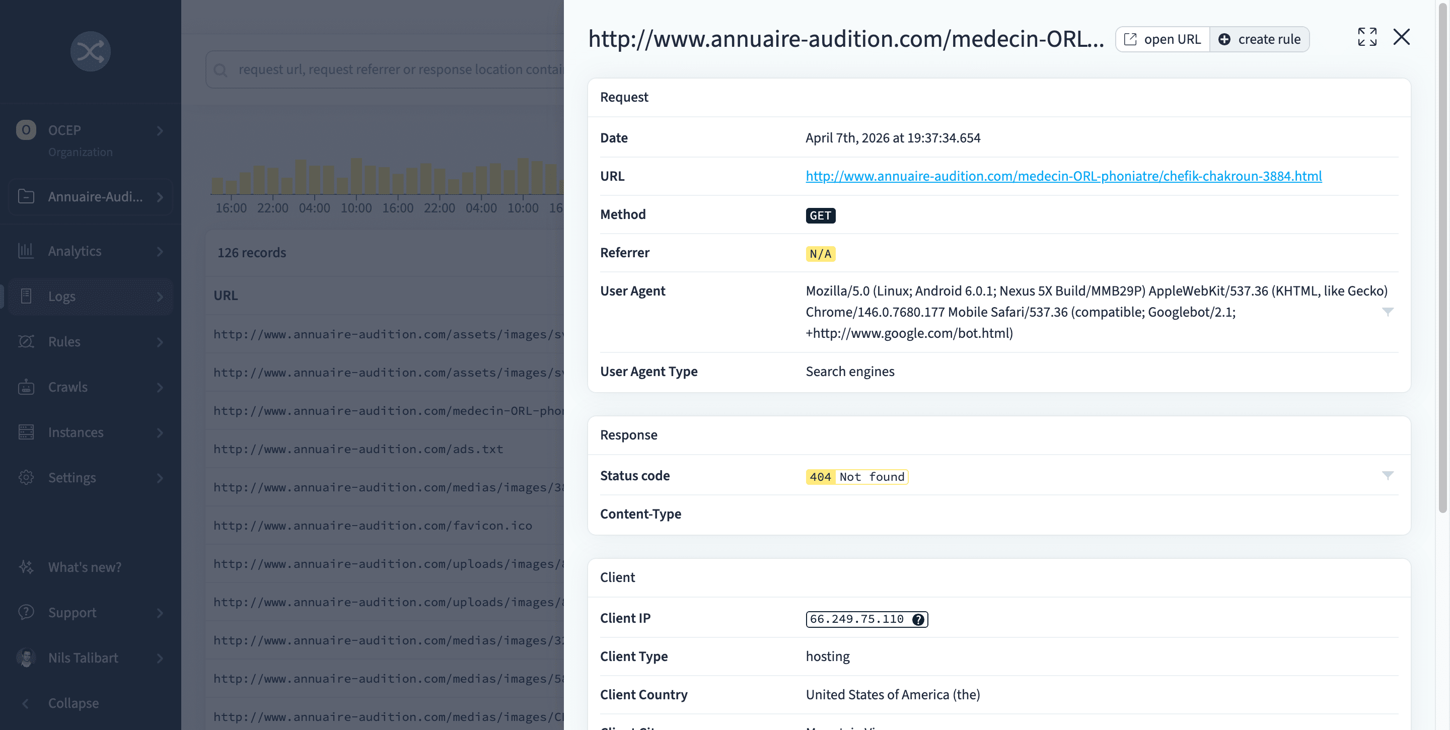Select the ads.txt log row
This screenshot has height=730, width=1450.
(x=385, y=449)
